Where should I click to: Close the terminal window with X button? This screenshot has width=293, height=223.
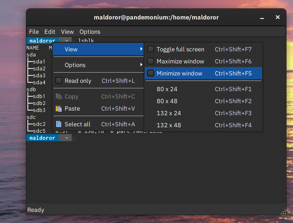tap(278, 17)
